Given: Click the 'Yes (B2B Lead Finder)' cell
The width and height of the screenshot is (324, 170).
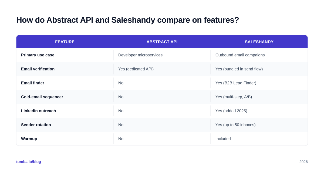Looking at the screenshot, I should click(236, 83).
